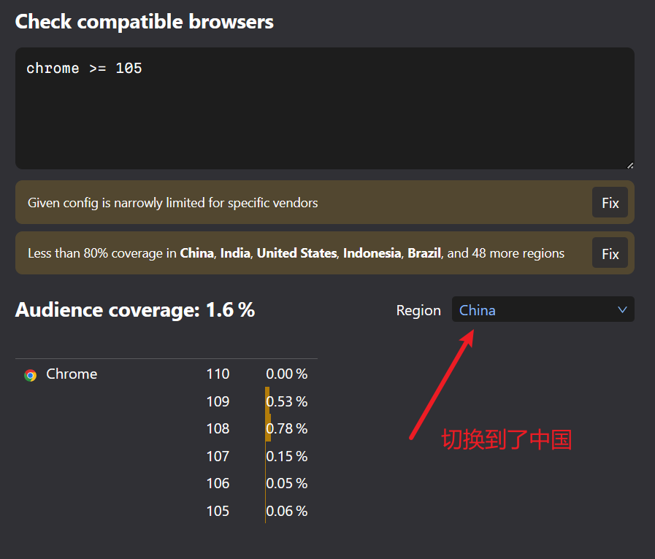The height and width of the screenshot is (559, 655).
Task: Select India in the coverage warning text
Action: click(235, 253)
